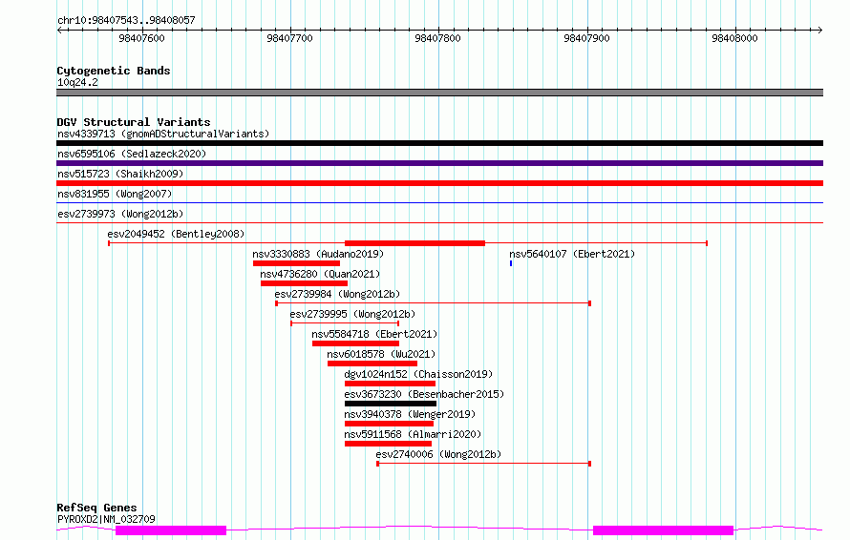The width and height of the screenshot is (850, 540).
Task: Open esv2739995 (Wong2012b) label
Action: click(352, 314)
